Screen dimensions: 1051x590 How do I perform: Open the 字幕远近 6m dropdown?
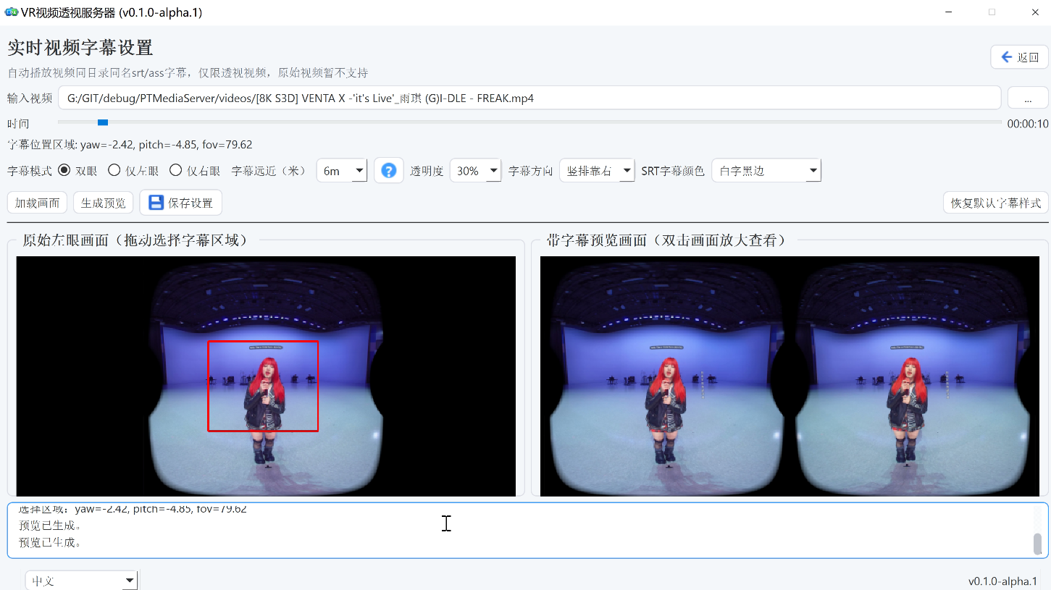[343, 171]
